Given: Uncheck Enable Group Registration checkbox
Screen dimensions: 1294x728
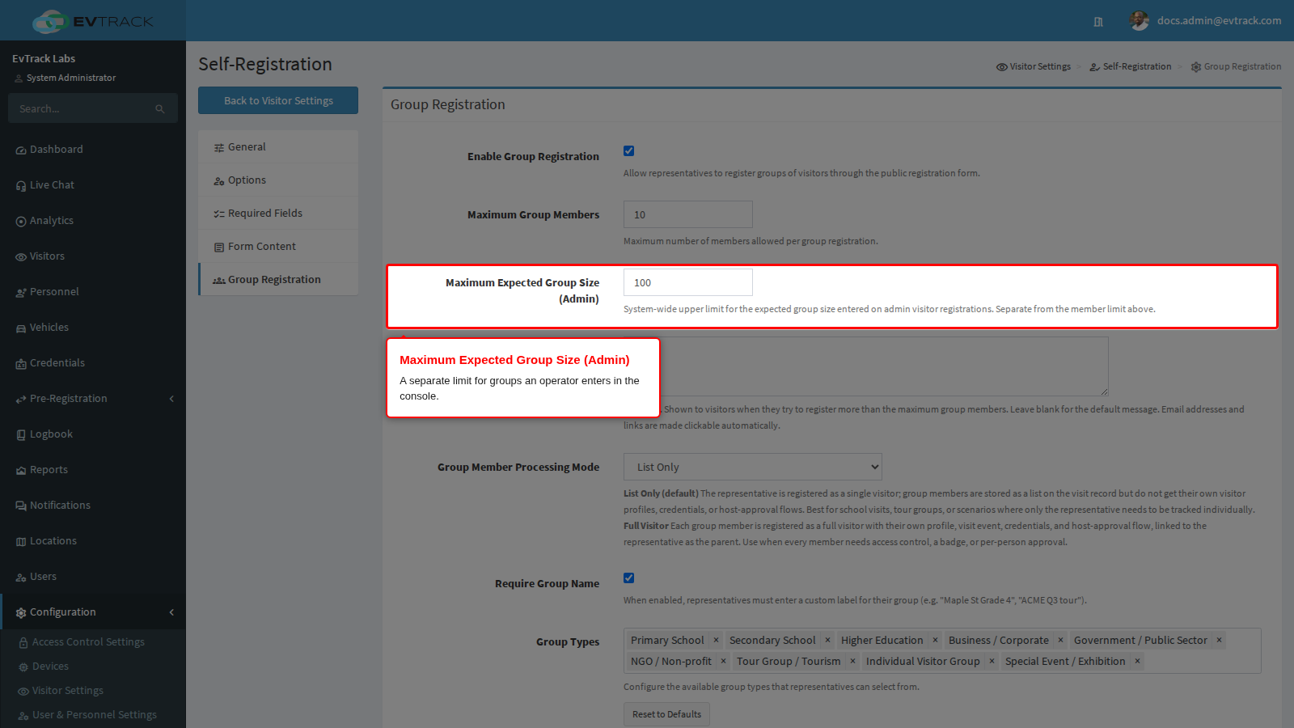Looking at the screenshot, I should (x=628, y=151).
